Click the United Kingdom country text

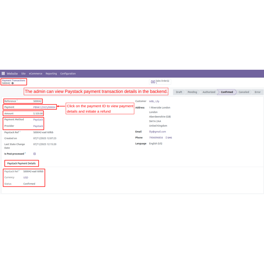tap(158, 126)
